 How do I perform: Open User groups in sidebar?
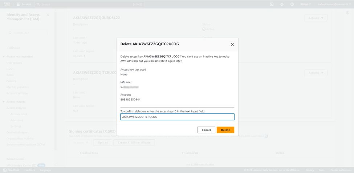[x=14, y=63]
